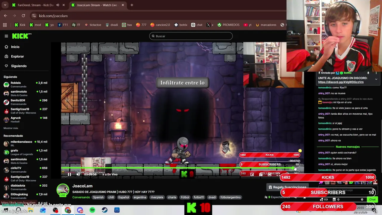Mute the FanDeeeL tab audio icon
Image resolution: width=382 pixels, height=215 pixels.
click(x=58, y=5)
